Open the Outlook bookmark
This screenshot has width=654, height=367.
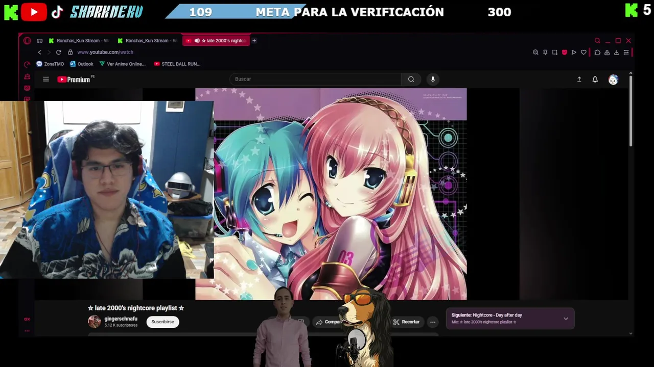click(x=82, y=64)
